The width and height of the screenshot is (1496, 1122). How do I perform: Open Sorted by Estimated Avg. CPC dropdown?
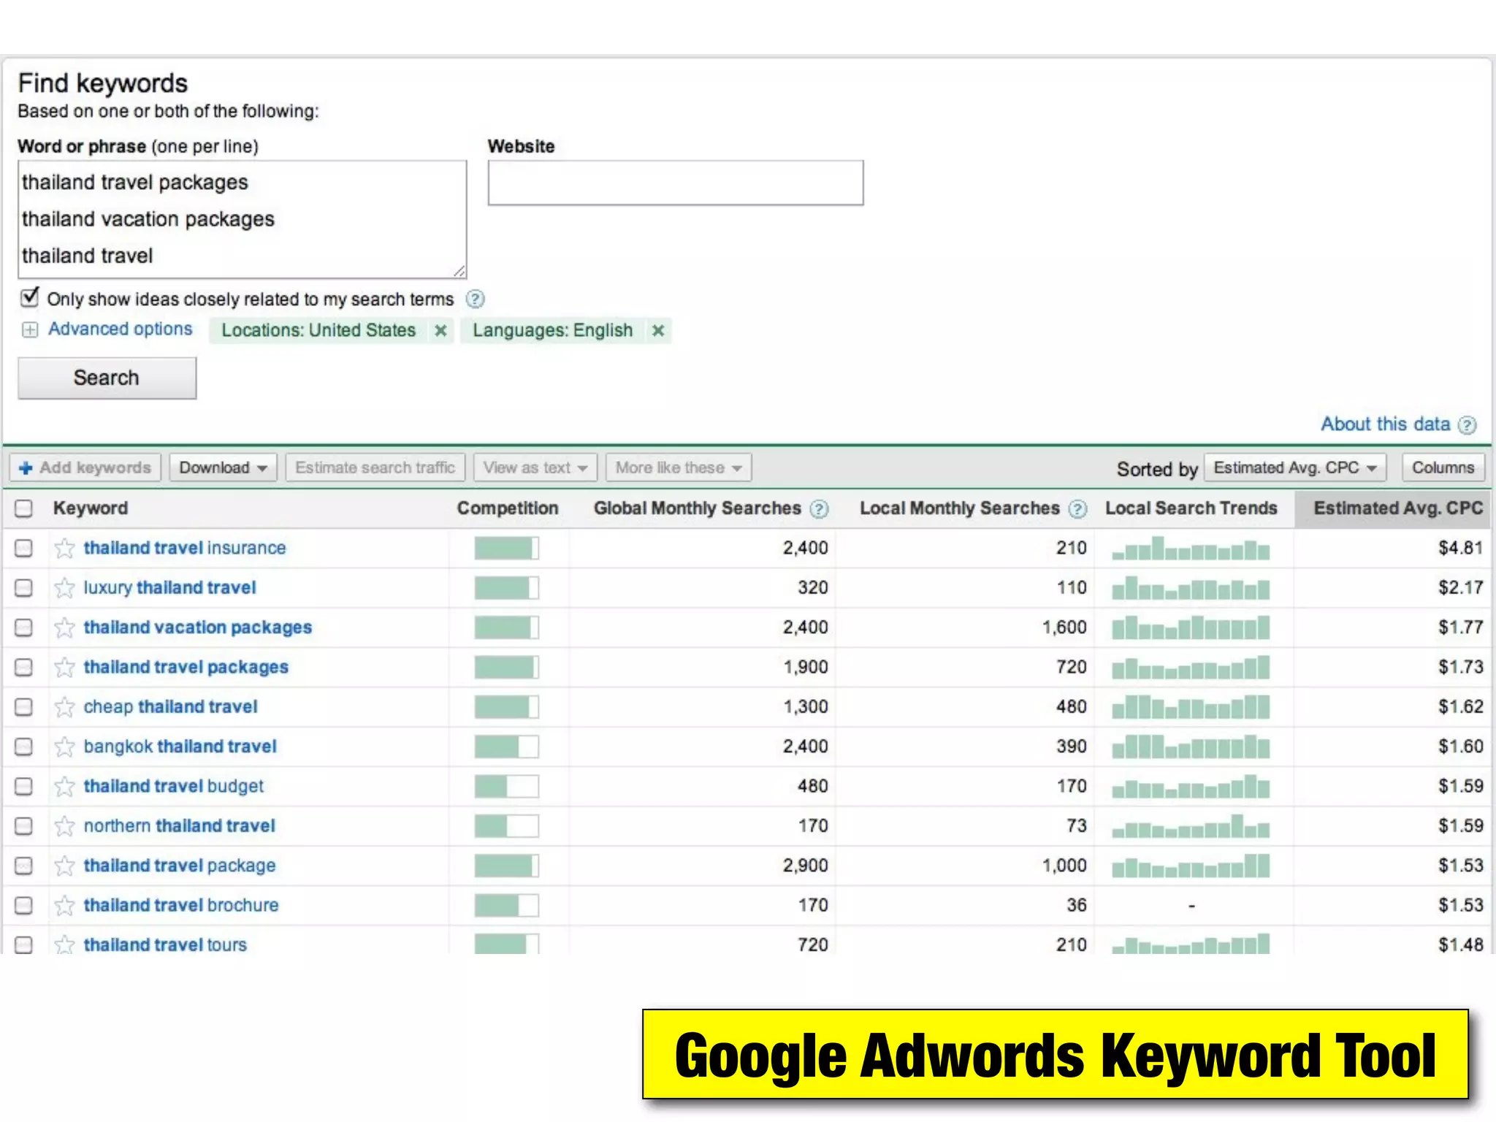click(x=1295, y=467)
